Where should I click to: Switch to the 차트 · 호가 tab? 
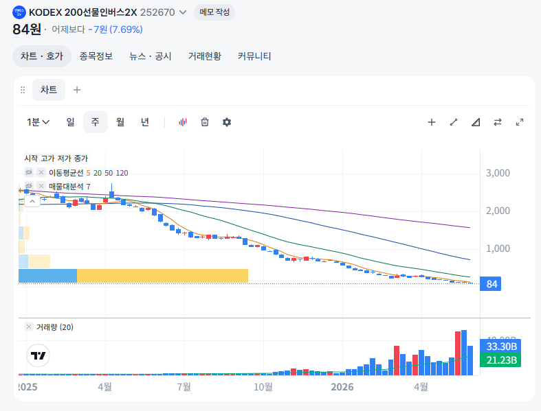click(42, 56)
